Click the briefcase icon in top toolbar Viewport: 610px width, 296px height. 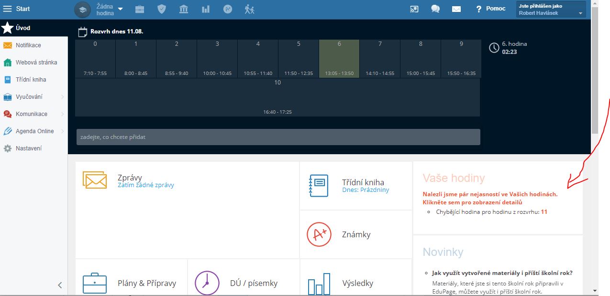pos(140,9)
